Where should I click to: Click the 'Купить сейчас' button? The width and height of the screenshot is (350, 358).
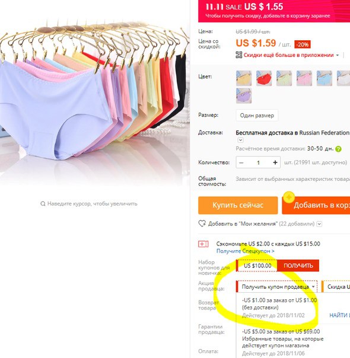click(x=238, y=205)
